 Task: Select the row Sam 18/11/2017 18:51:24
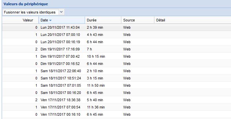117,78
